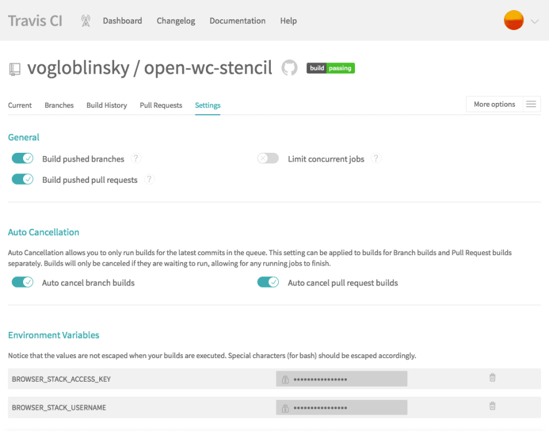The width and height of the screenshot is (549, 431).
Task: Click the BROWSER_STACK_USERNAME hidden value field
Action: click(x=341, y=407)
